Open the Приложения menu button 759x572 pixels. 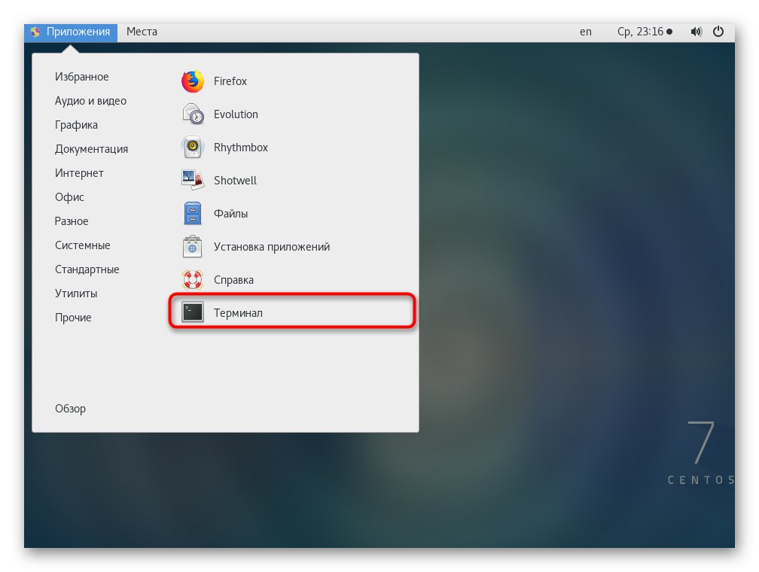[71, 32]
